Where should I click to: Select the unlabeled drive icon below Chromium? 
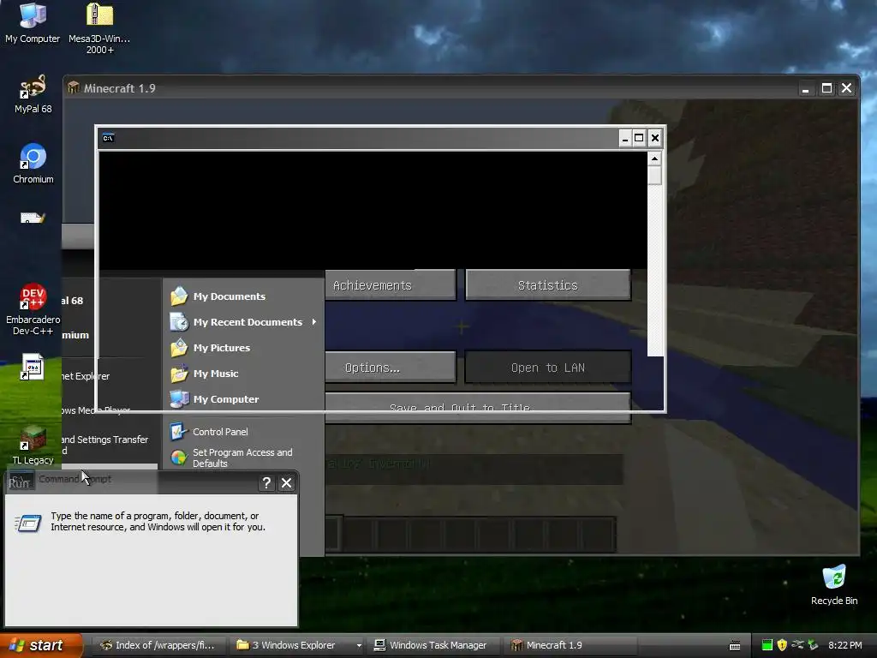[x=33, y=218]
